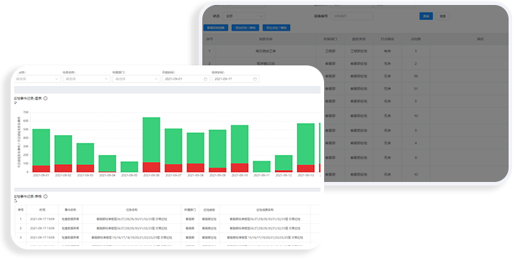Open the filter dropdown whose label is cut off
This screenshot has height=263, width=520.
point(37,79)
